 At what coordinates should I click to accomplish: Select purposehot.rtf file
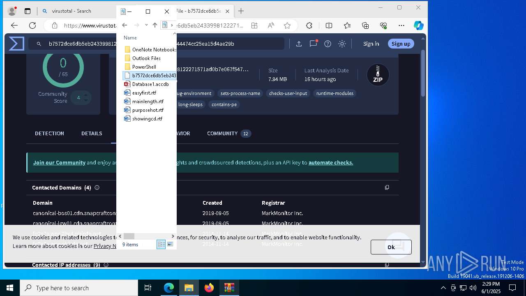point(144,110)
